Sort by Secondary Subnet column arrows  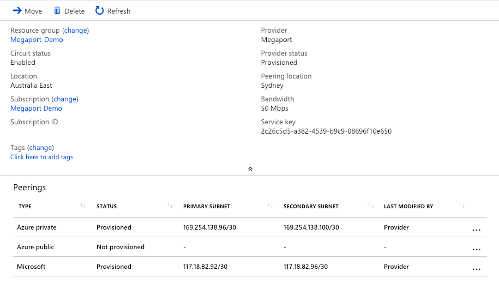[x=370, y=206]
